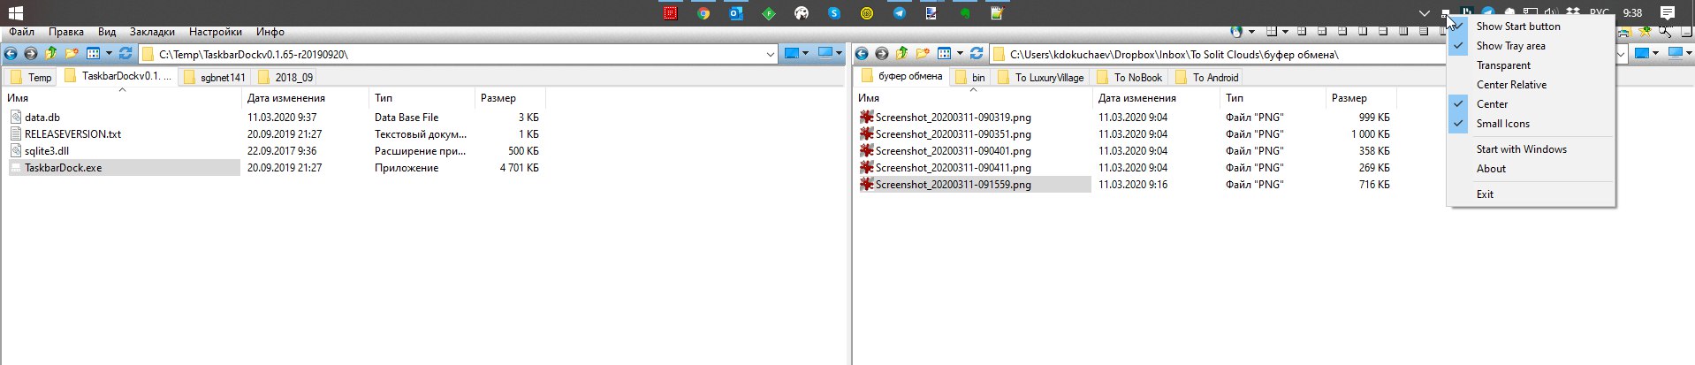The image size is (1695, 365).
Task: Open Skype from the taskbar
Action: [834, 13]
